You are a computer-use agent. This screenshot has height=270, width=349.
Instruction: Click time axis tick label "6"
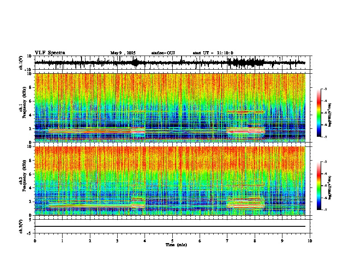pos(200,241)
